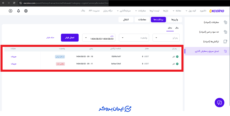
Task: Click transaction ID 0e9ac134cf
Action: (116, 64)
